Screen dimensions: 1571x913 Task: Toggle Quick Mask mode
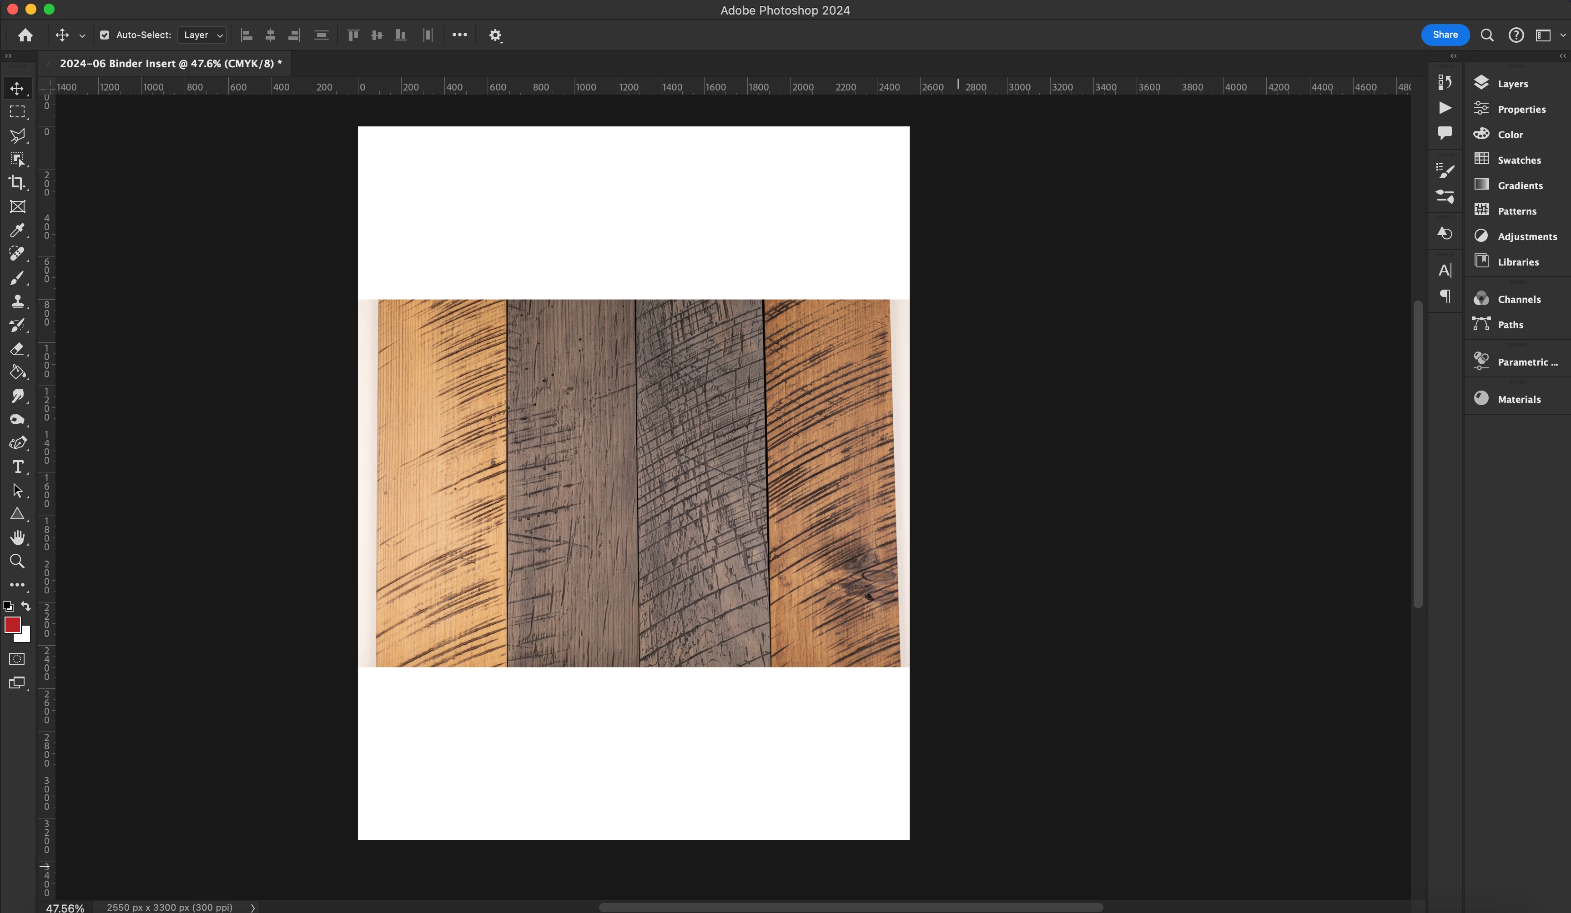pos(17,659)
